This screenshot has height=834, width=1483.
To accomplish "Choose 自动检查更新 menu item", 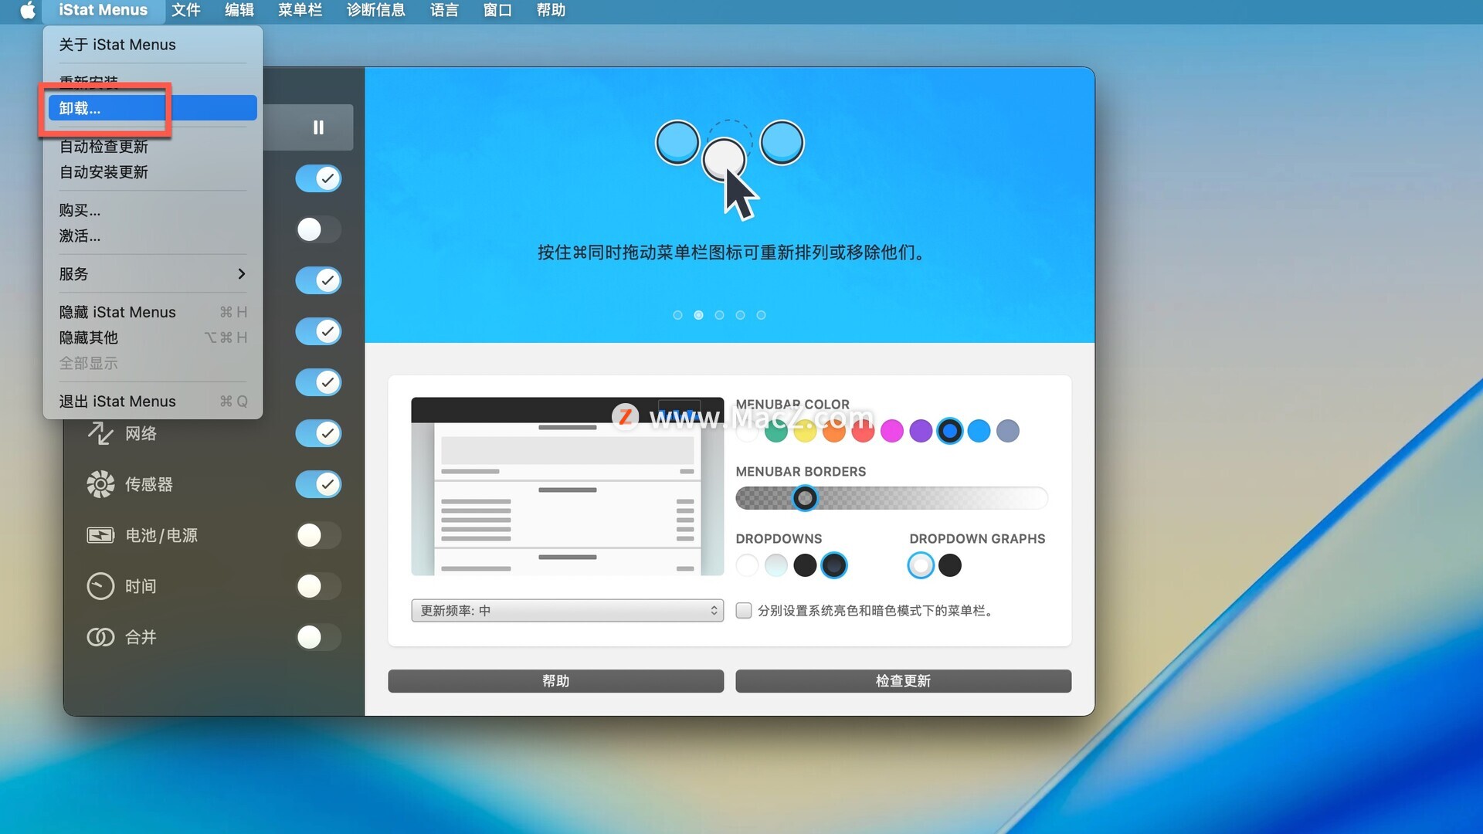I will pos(152,147).
